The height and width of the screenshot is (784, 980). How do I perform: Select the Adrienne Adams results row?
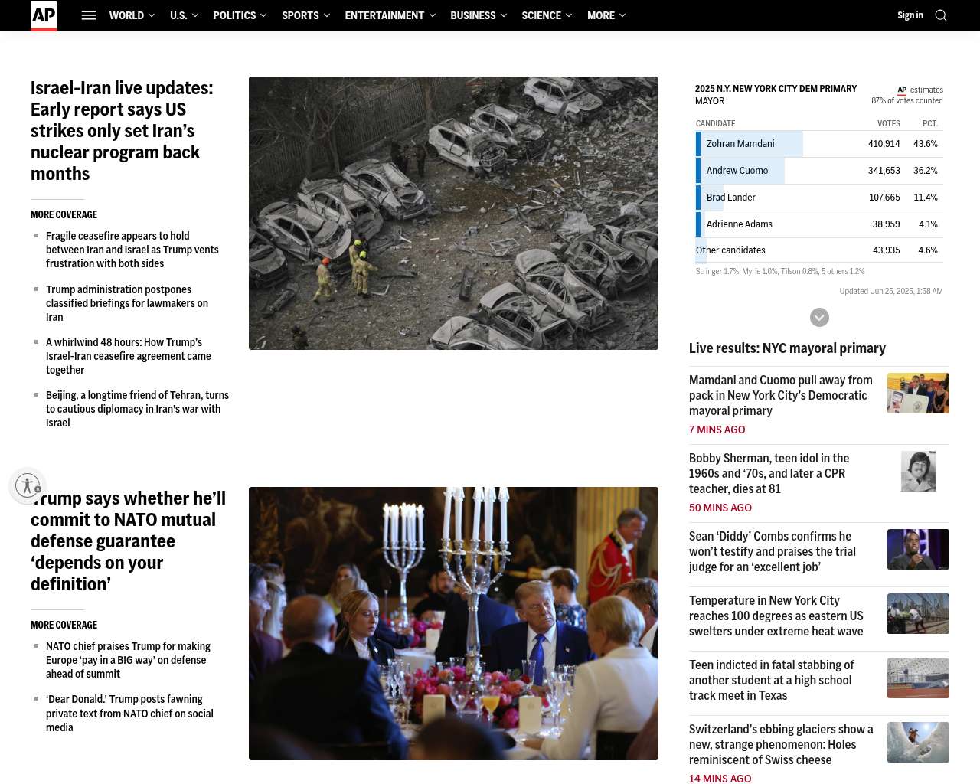(x=819, y=224)
